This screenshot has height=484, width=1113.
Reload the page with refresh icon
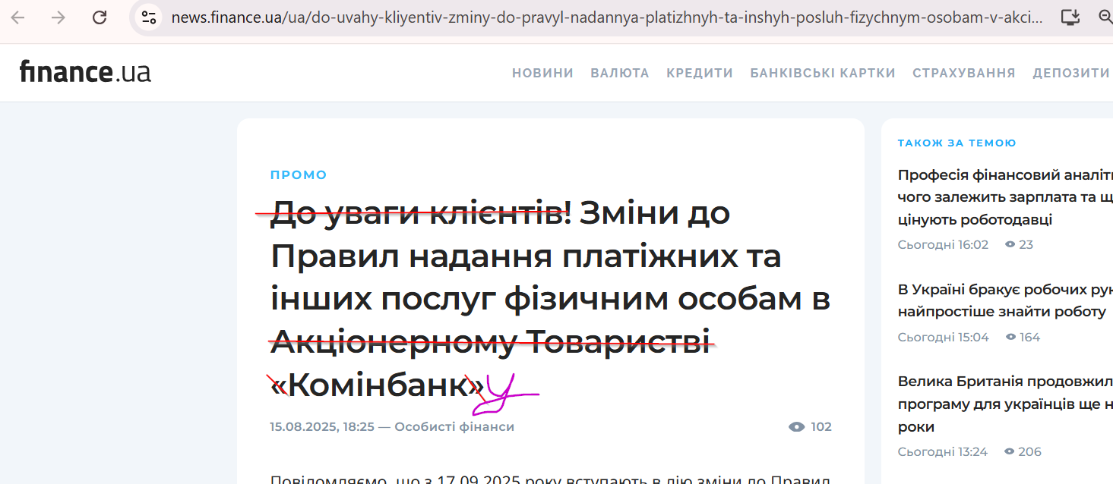[100, 17]
